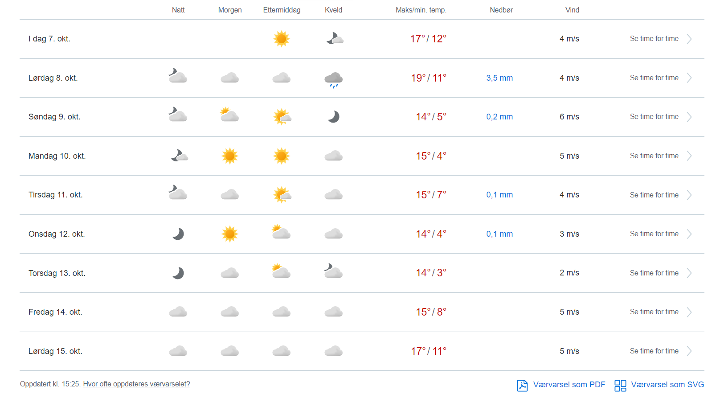Image resolution: width=716 pixels, height=394 pixels.
Task: Select the Torsdag 13. okt. date label
Action: pos(57,273)
